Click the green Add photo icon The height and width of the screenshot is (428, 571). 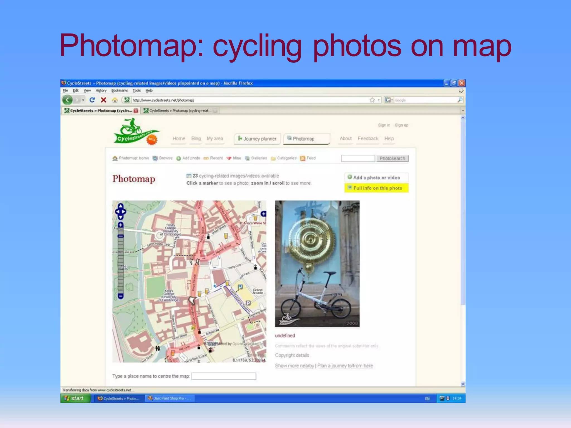coord(179,158)
